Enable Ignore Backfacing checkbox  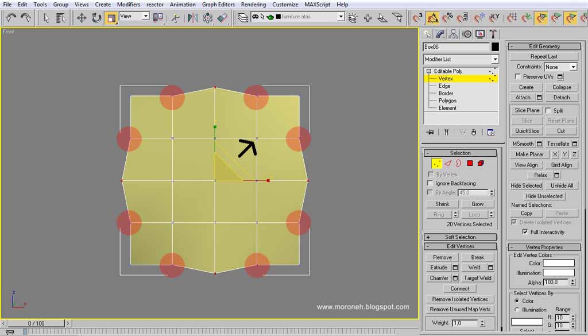point(431,183)
